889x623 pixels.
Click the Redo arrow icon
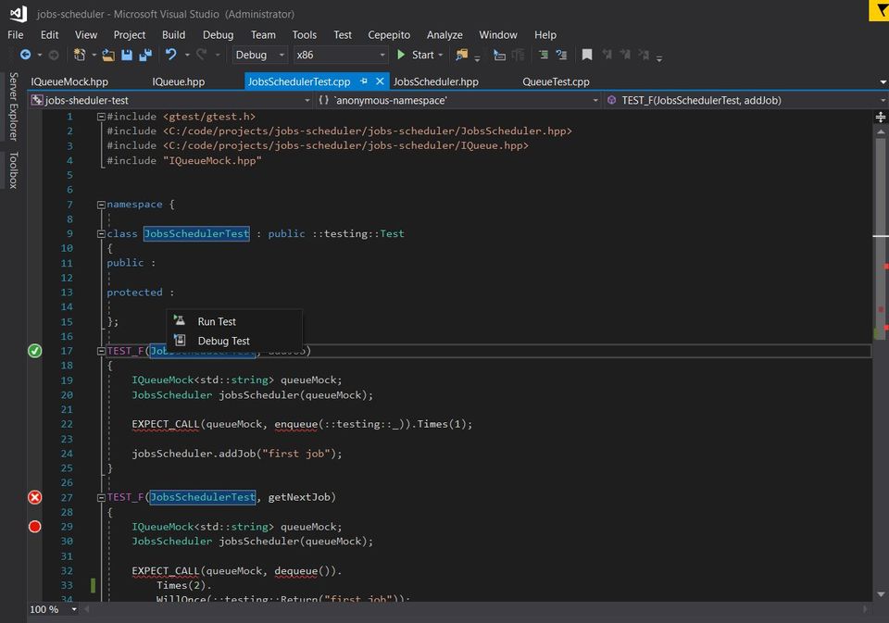(201, 55)
